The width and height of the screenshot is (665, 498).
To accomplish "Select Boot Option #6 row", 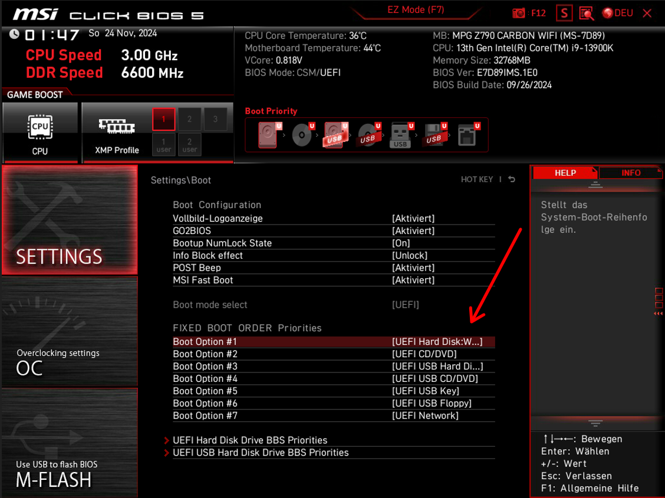I will [334, 403].
